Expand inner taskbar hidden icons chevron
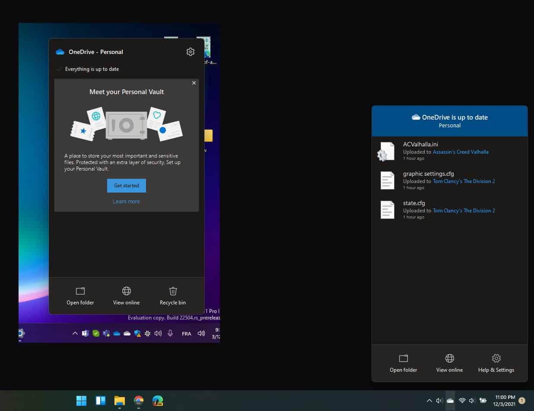This screenshot has width=534, height=411. point(75,333)
